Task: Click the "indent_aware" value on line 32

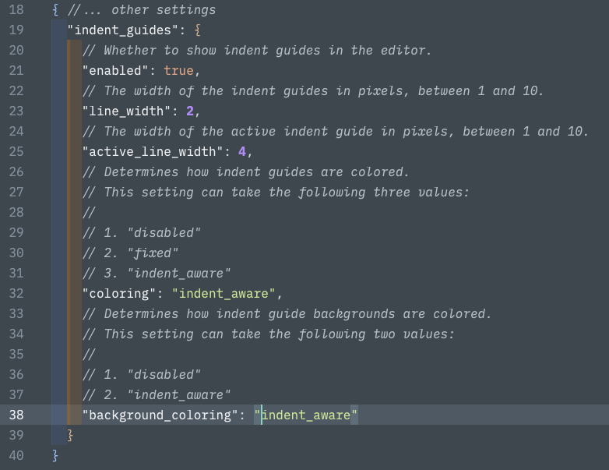Action: (224, 294)
